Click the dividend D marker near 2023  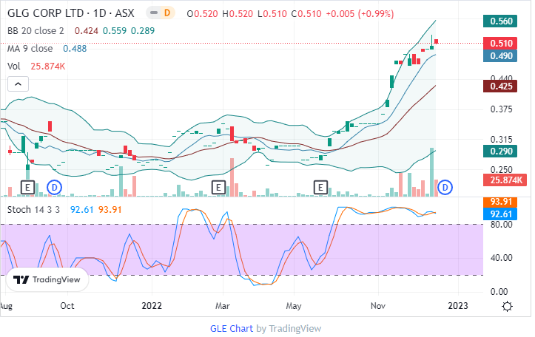click(x=445, y=188)
